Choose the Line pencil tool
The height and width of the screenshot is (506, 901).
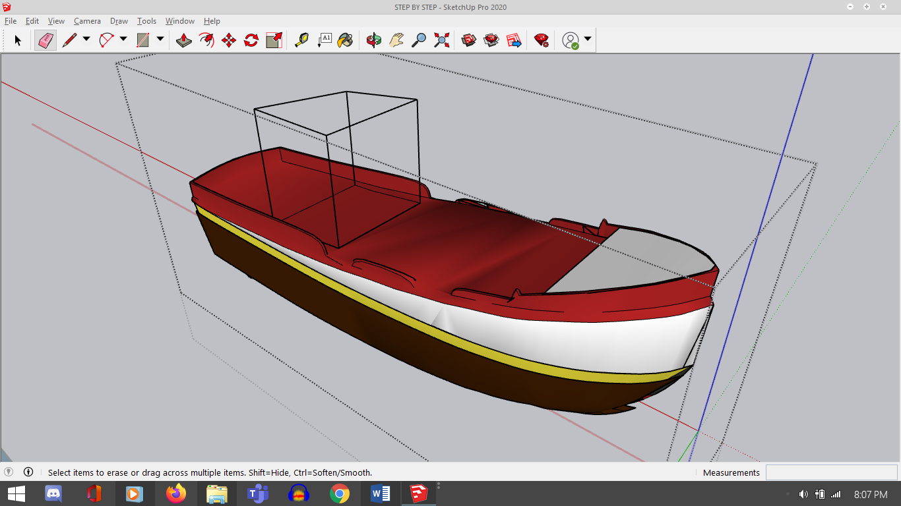(x=69, y=40)
